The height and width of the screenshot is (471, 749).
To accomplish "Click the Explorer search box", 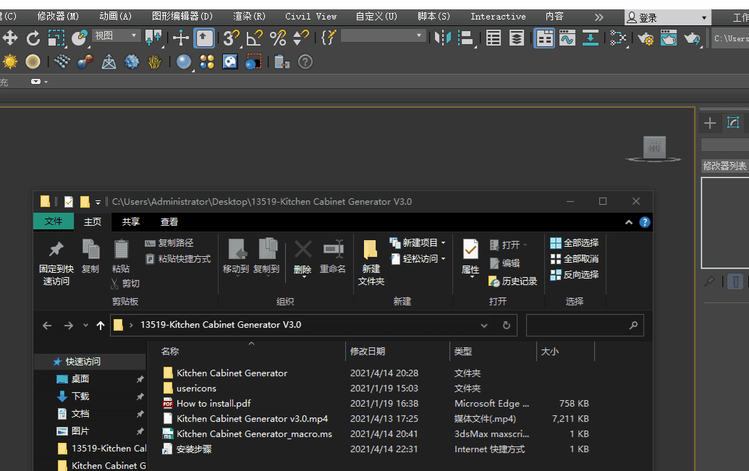I will coord(585,326).
